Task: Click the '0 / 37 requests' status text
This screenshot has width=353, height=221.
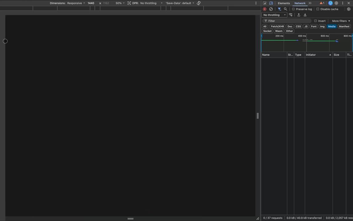Action: pyautogui.click(x=273, y=218)
